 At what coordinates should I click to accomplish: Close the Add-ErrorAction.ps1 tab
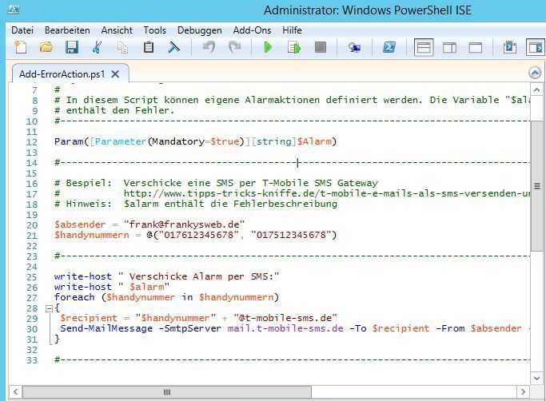click(x=115, y=74)
